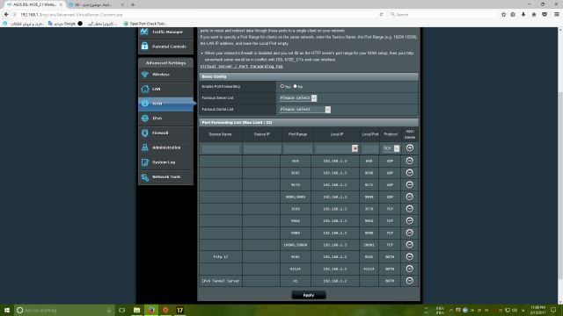
Task: Open the Pocket icon in Firefox toolbar
Action: (545, 15)
